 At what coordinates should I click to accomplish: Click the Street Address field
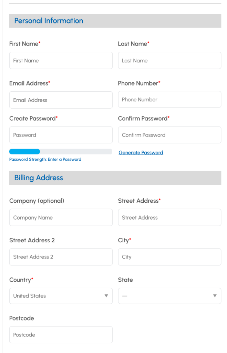(x=169, y=218)
